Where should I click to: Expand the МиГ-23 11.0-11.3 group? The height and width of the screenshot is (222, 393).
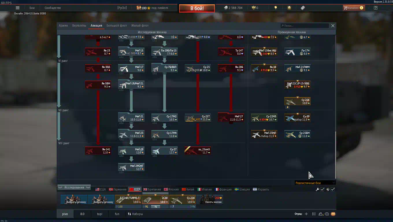click(x=131, y=134)
